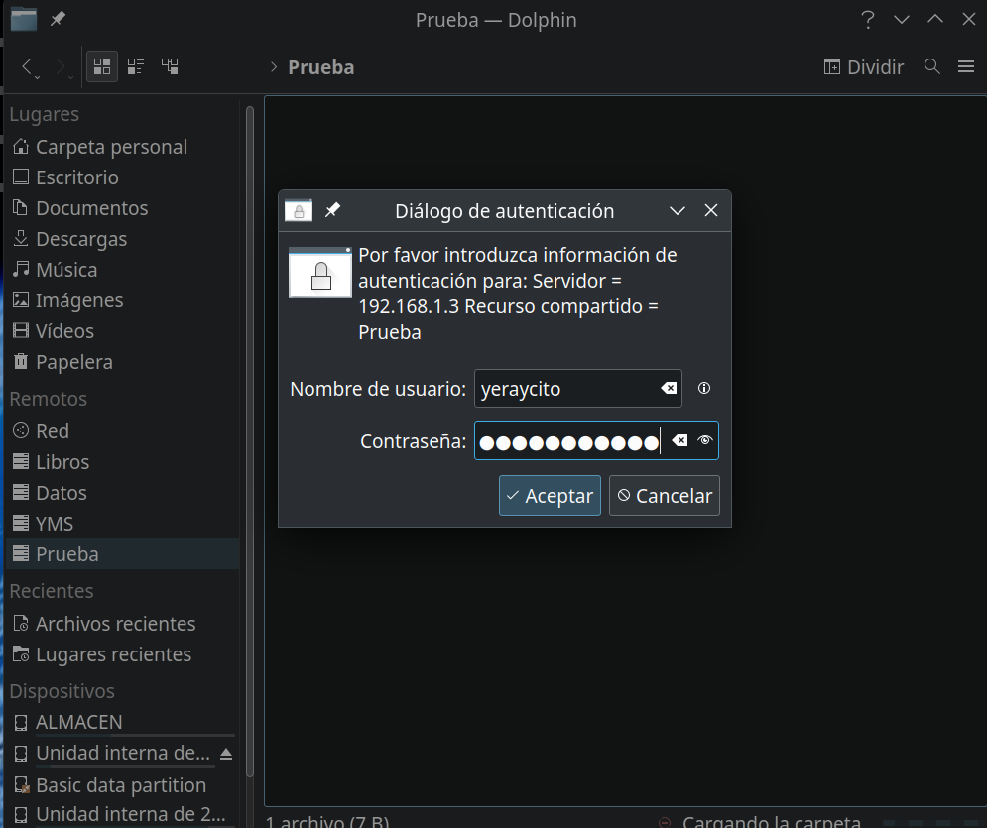Click the info icon beside username
Image resolution: width=987 pixels, height=828 pixels.
coord(704,389)
